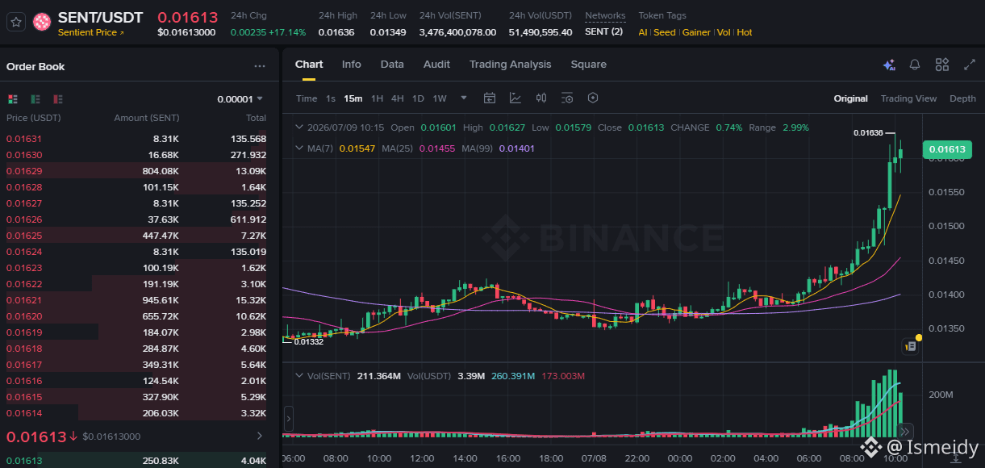Expand more time intervals dropdown arrow

pos(464,98)
